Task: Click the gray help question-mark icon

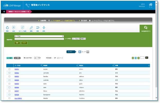Action: pos(88,51)
